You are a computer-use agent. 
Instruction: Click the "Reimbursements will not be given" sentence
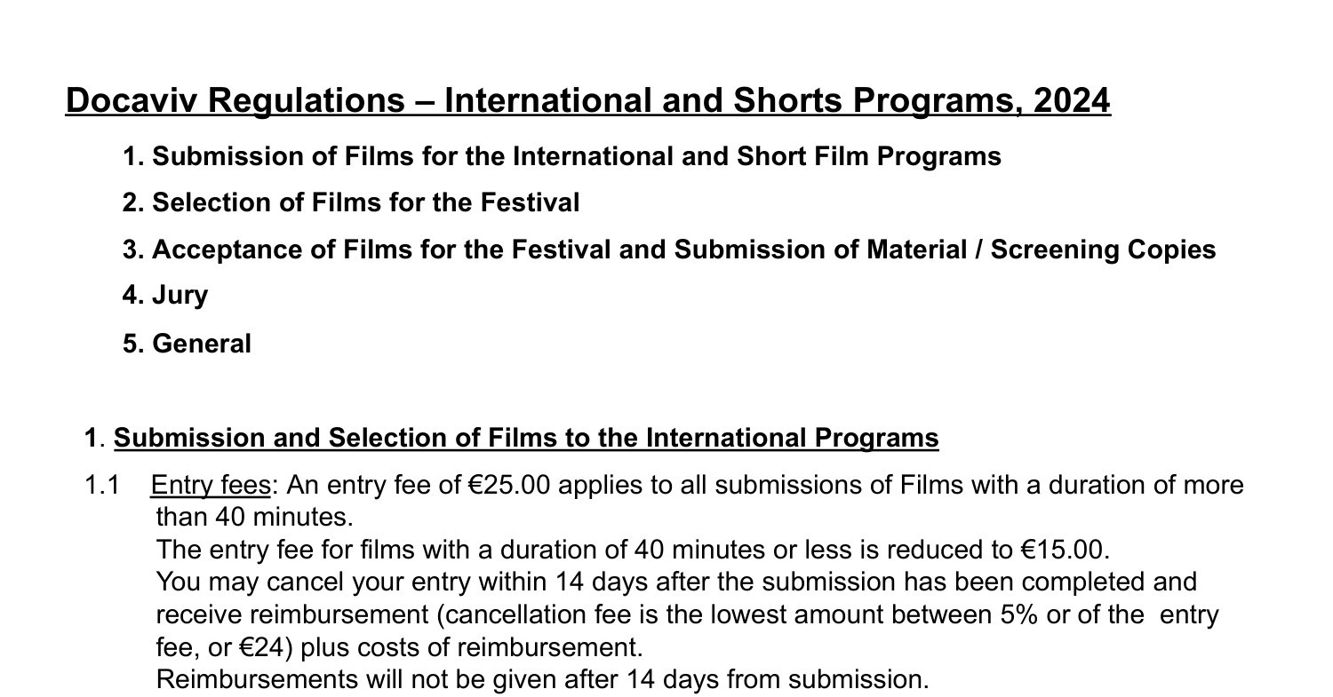542,679
